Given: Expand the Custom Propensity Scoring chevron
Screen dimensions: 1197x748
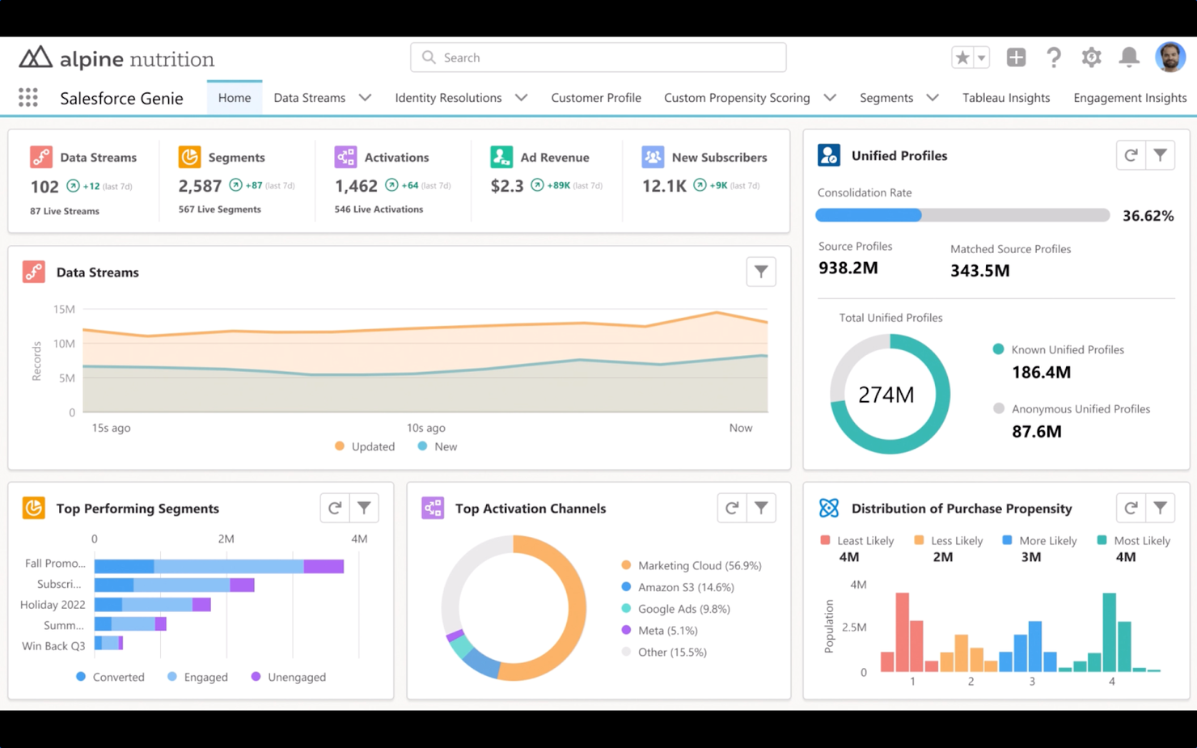Looking at the screenshot, I should pyautogui.click(x=830, y=98).
